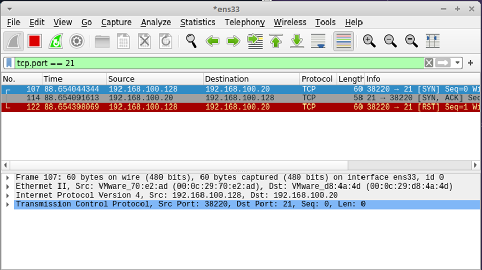The image size is (482, 270).
Task: Go back in packet history with the left green arrow
Action: pyautogui.click(x=212, y=41)
